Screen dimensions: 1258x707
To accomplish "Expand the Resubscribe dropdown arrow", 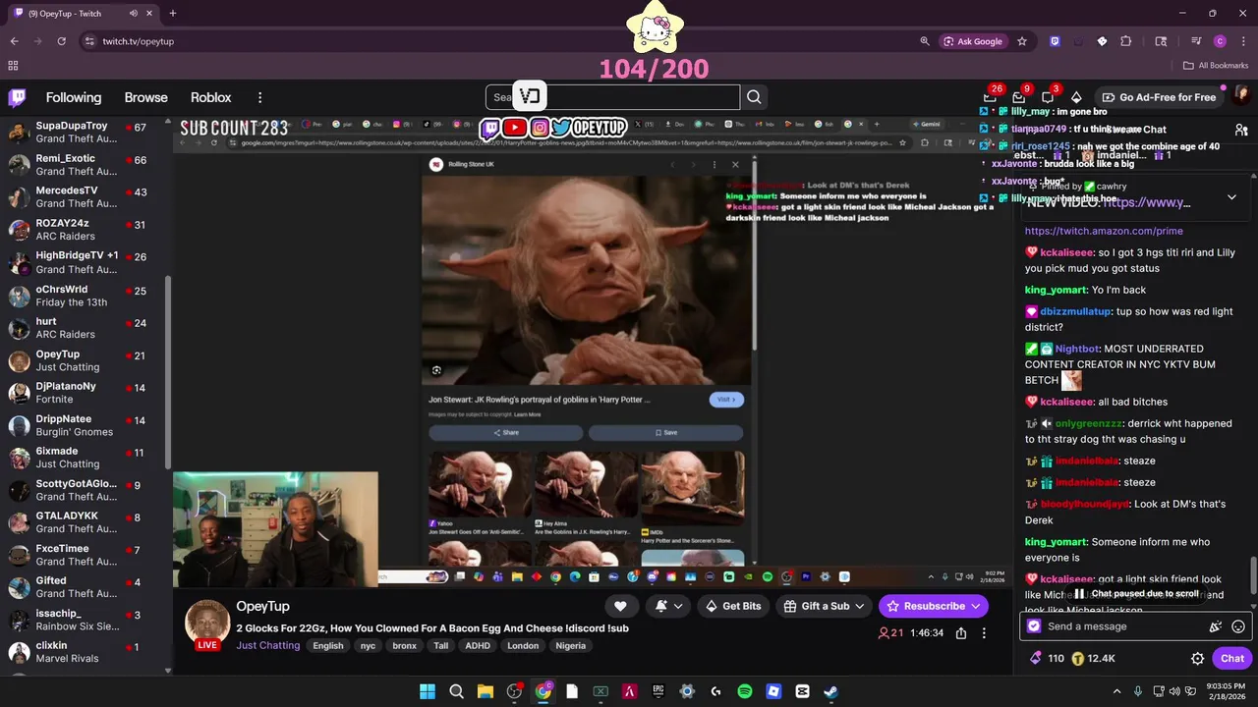I will point(974,606).
